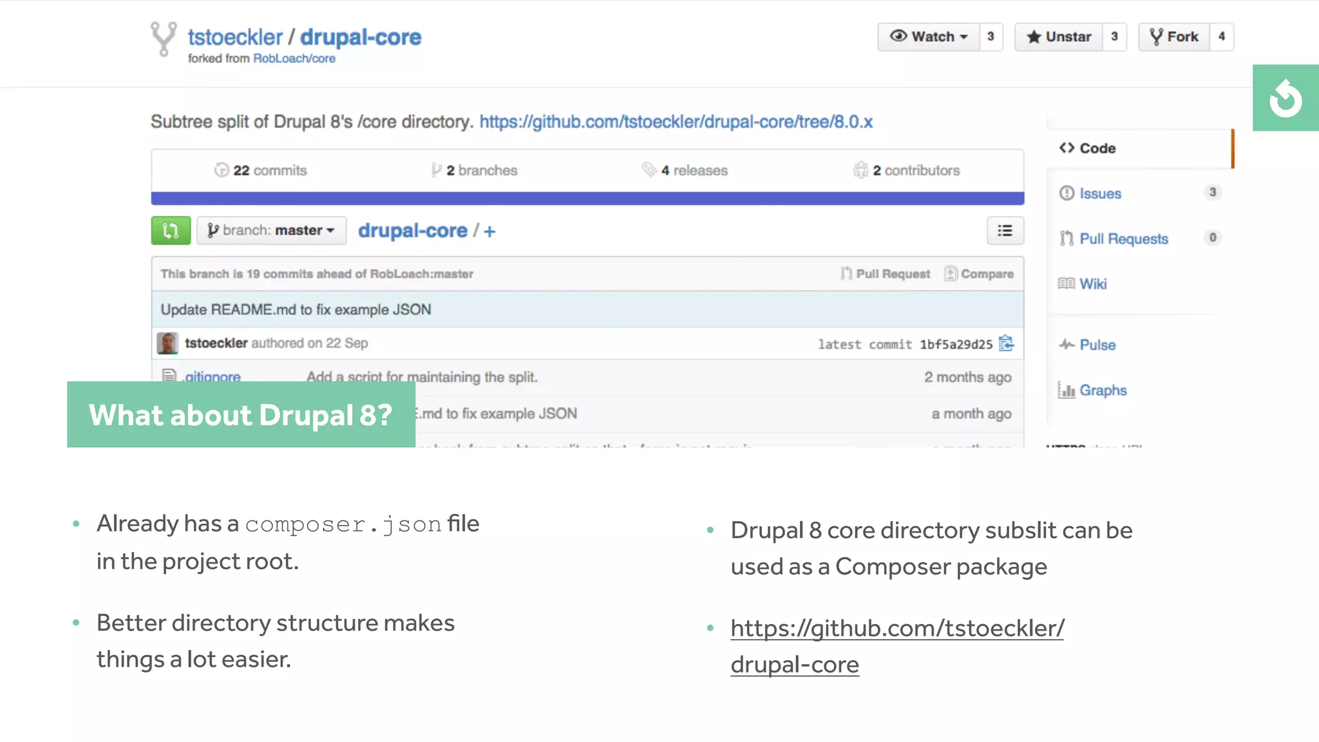Click the 'a month ago' timestamp
This screenshot has height=742, width=1319.
click(972, 414)
